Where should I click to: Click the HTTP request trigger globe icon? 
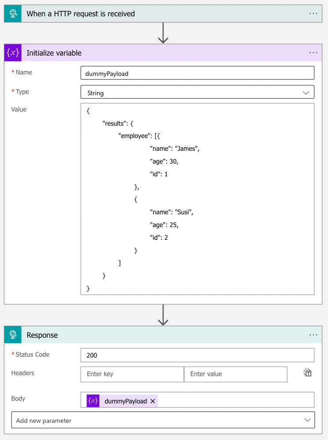(x=12, y=13)
